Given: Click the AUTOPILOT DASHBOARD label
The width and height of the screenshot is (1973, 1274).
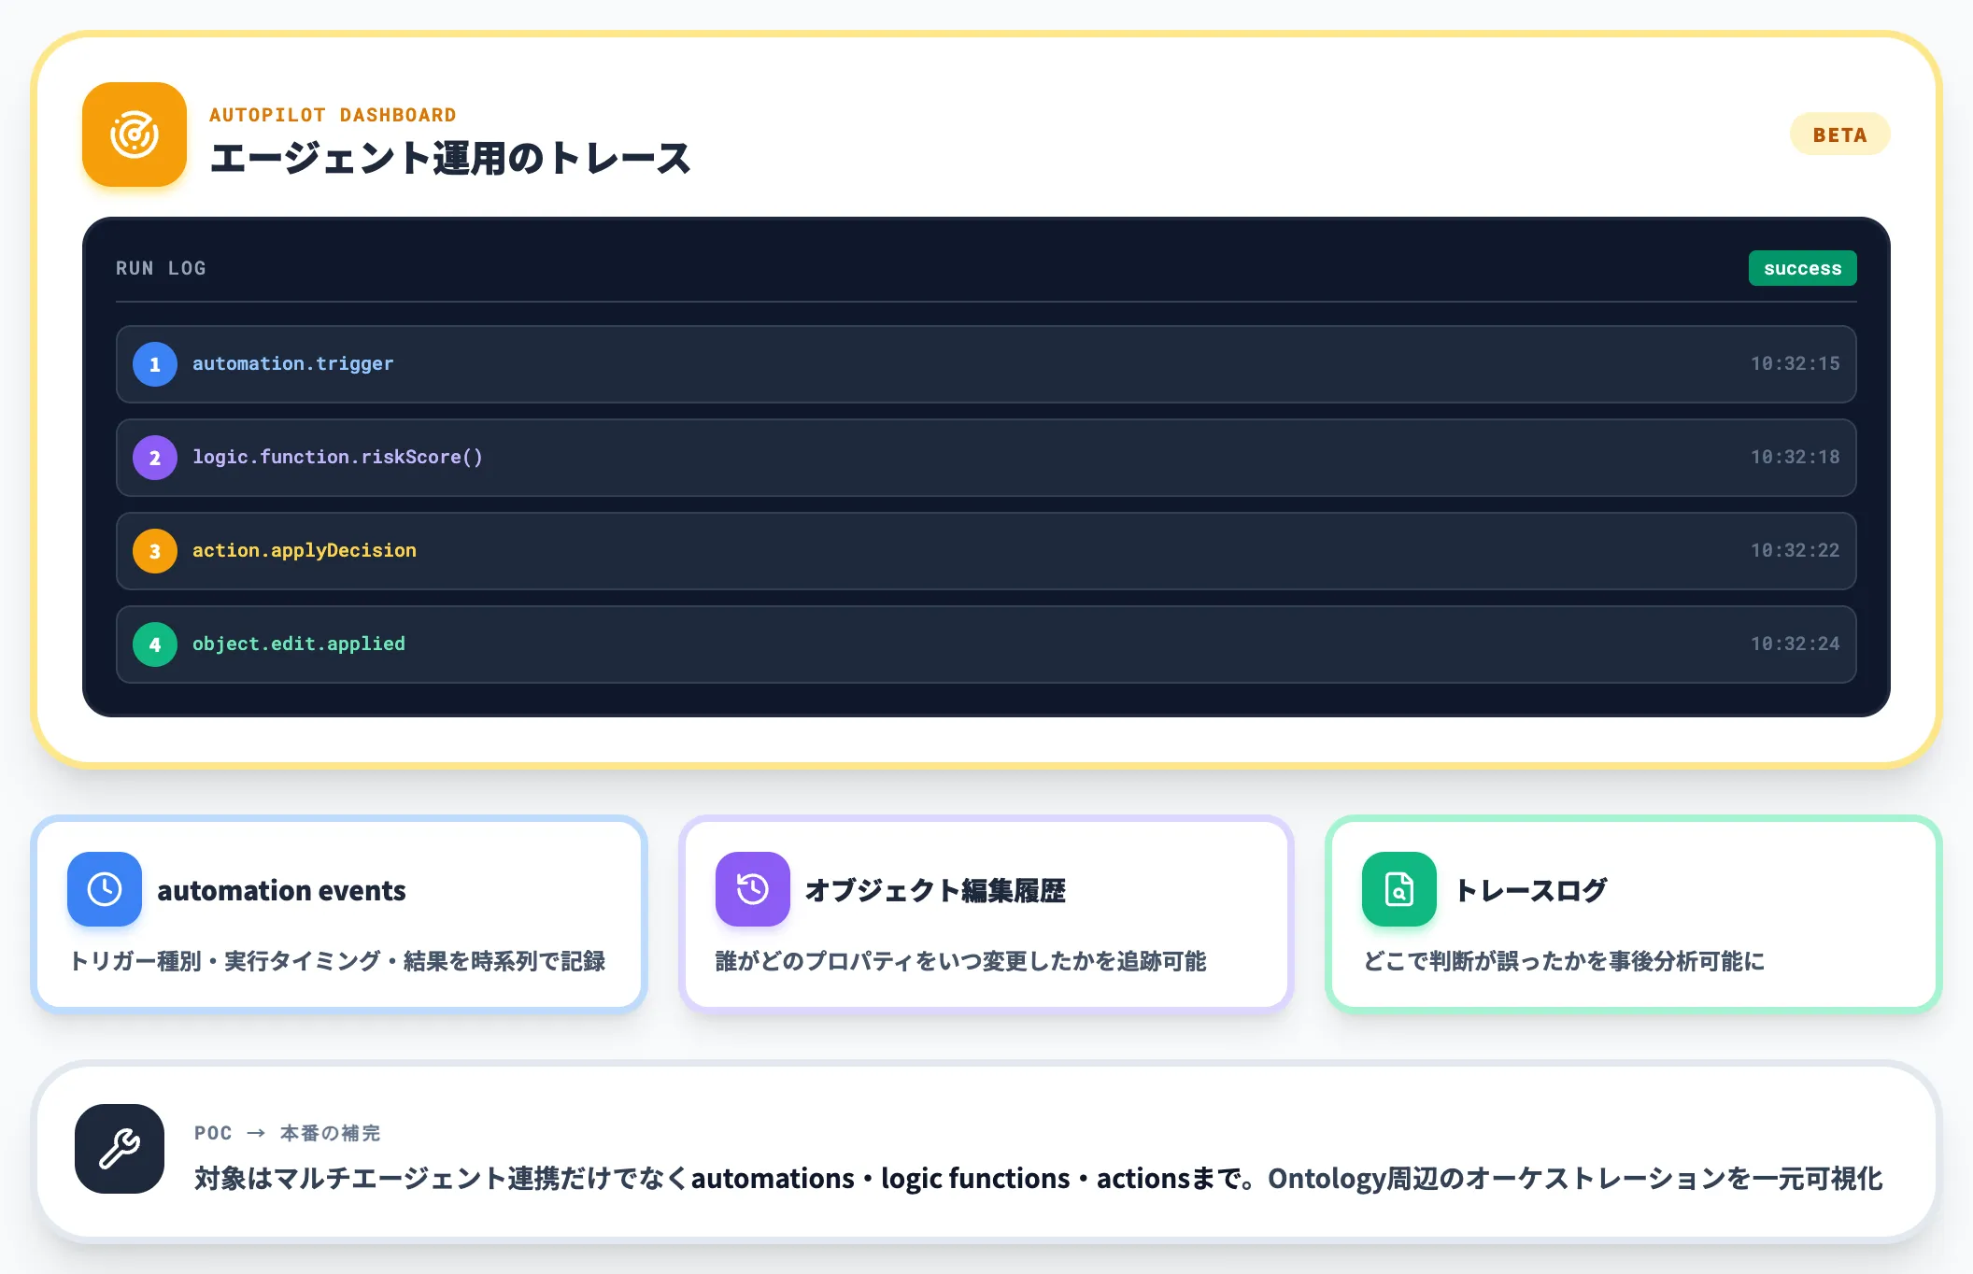Looking at the screenshot, I should (333, 115).
